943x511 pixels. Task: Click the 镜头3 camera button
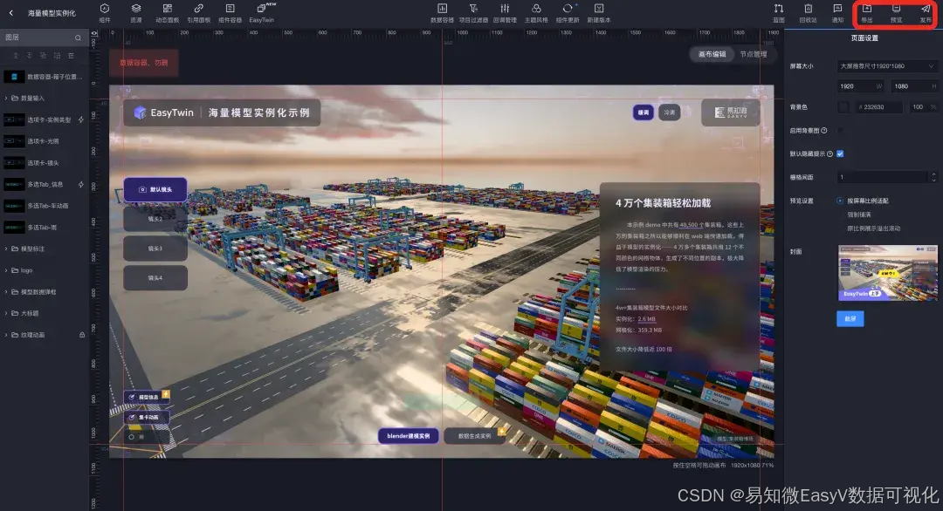click(155, 249)
